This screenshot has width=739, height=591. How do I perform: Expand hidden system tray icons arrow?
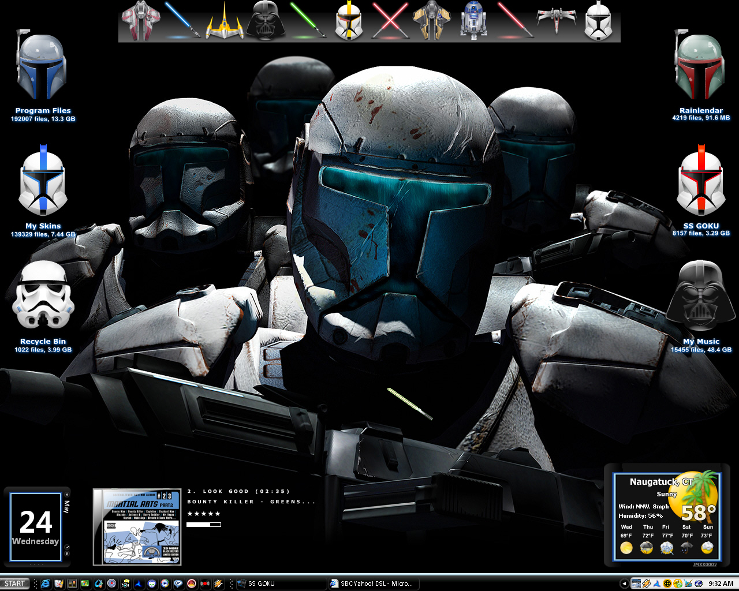[x=624, y=583]
